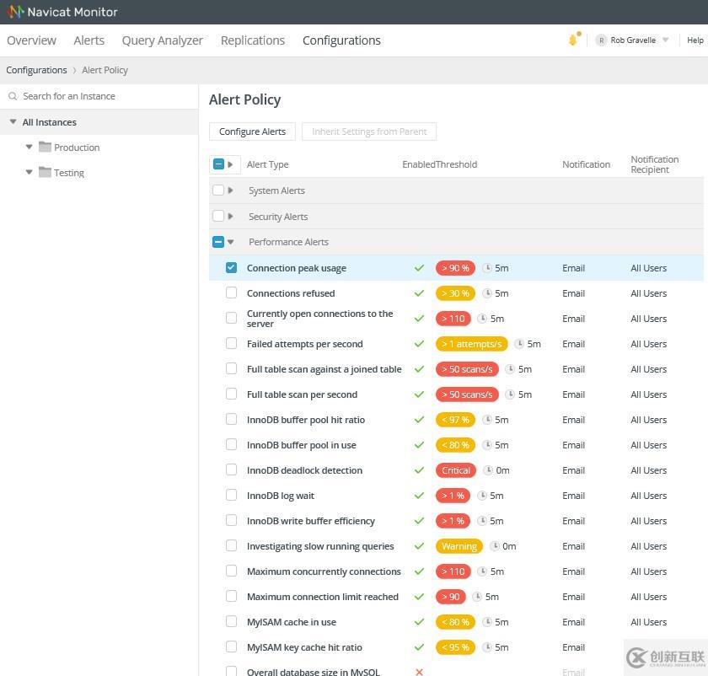The width and height of the screenshot is (708, 676).
Task: Click the Production folder icon
Action: tap(45, 147)
